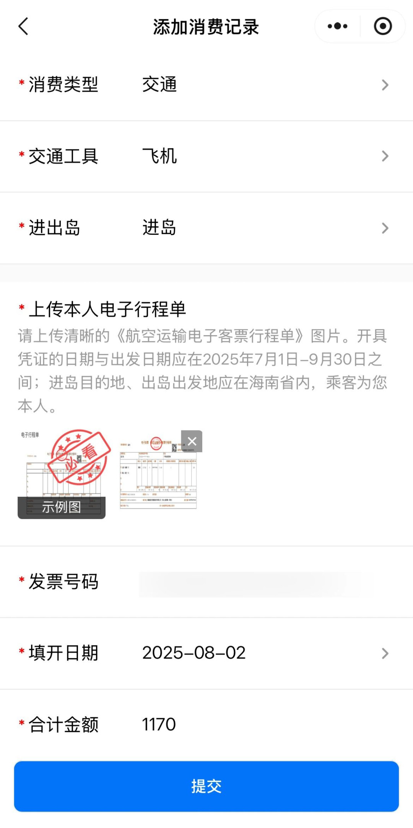Expand the 进出岛 row chevron
The image size is (413, 828).
tap(385, 228)
